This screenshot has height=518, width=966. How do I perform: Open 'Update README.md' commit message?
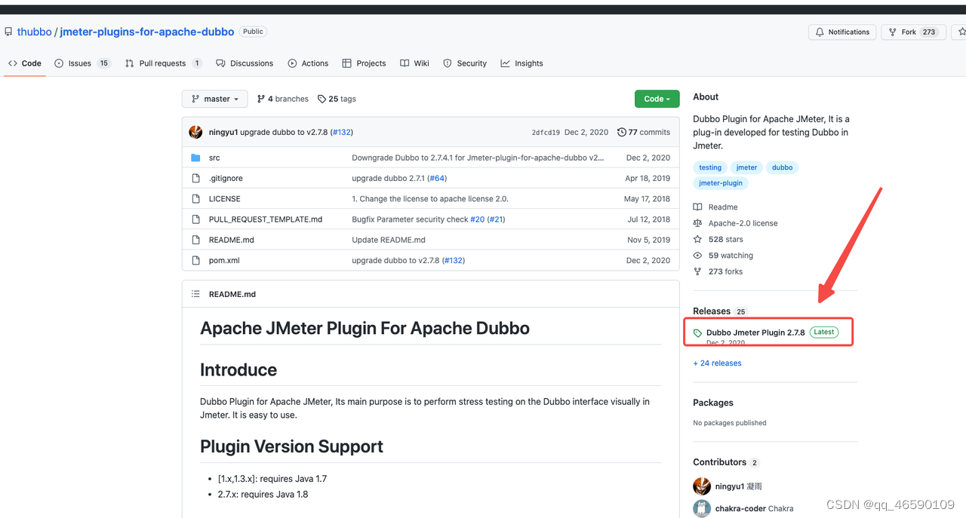[389, 240]
